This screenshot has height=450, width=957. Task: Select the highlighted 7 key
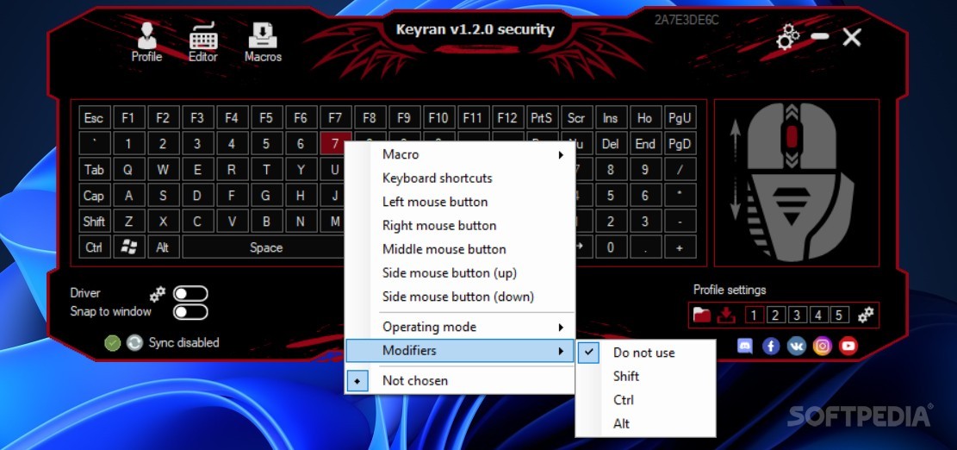pyautogui.click(x=335, y=144)
